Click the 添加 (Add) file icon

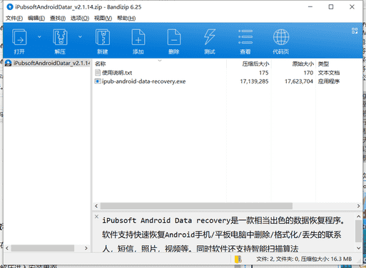(x=138, y=37)
